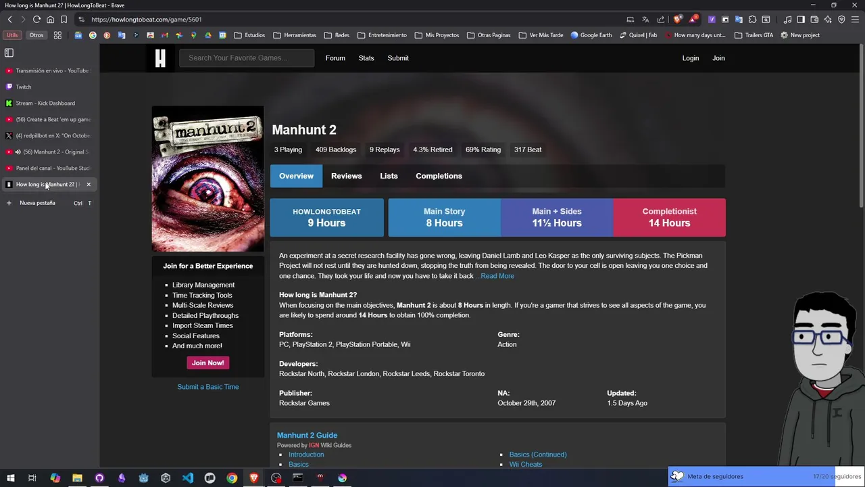Open the Windows Start menu
Screen dimensions: 865x487
click(x=11, y=478)
